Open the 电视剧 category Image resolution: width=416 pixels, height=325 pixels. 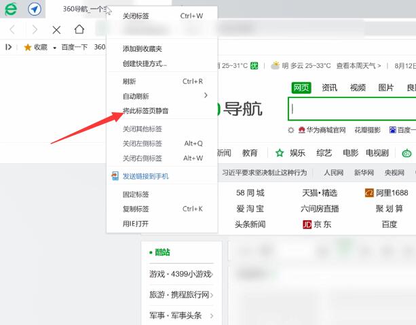point(377,153)
